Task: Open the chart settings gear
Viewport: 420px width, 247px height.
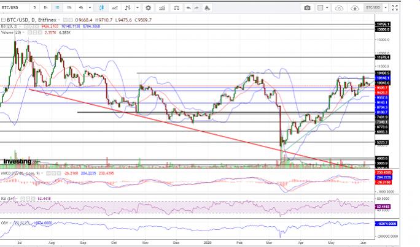Action: point(147,8)
